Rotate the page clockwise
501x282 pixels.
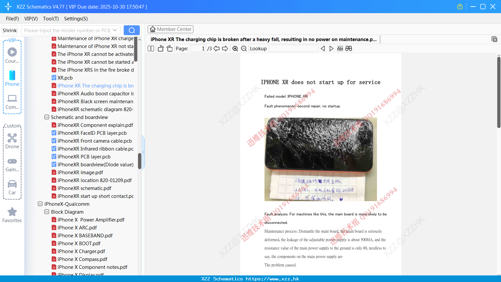pos(169,49)
